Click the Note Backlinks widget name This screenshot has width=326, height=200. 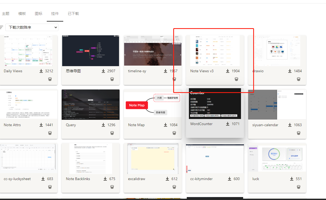point(78,179)
